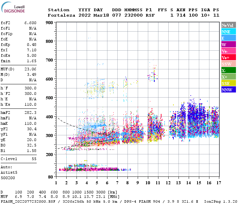Image resolution: width=238 pixels, height=204 pixels.
Task: Select the W purple legend swatch
Action: 228,44
